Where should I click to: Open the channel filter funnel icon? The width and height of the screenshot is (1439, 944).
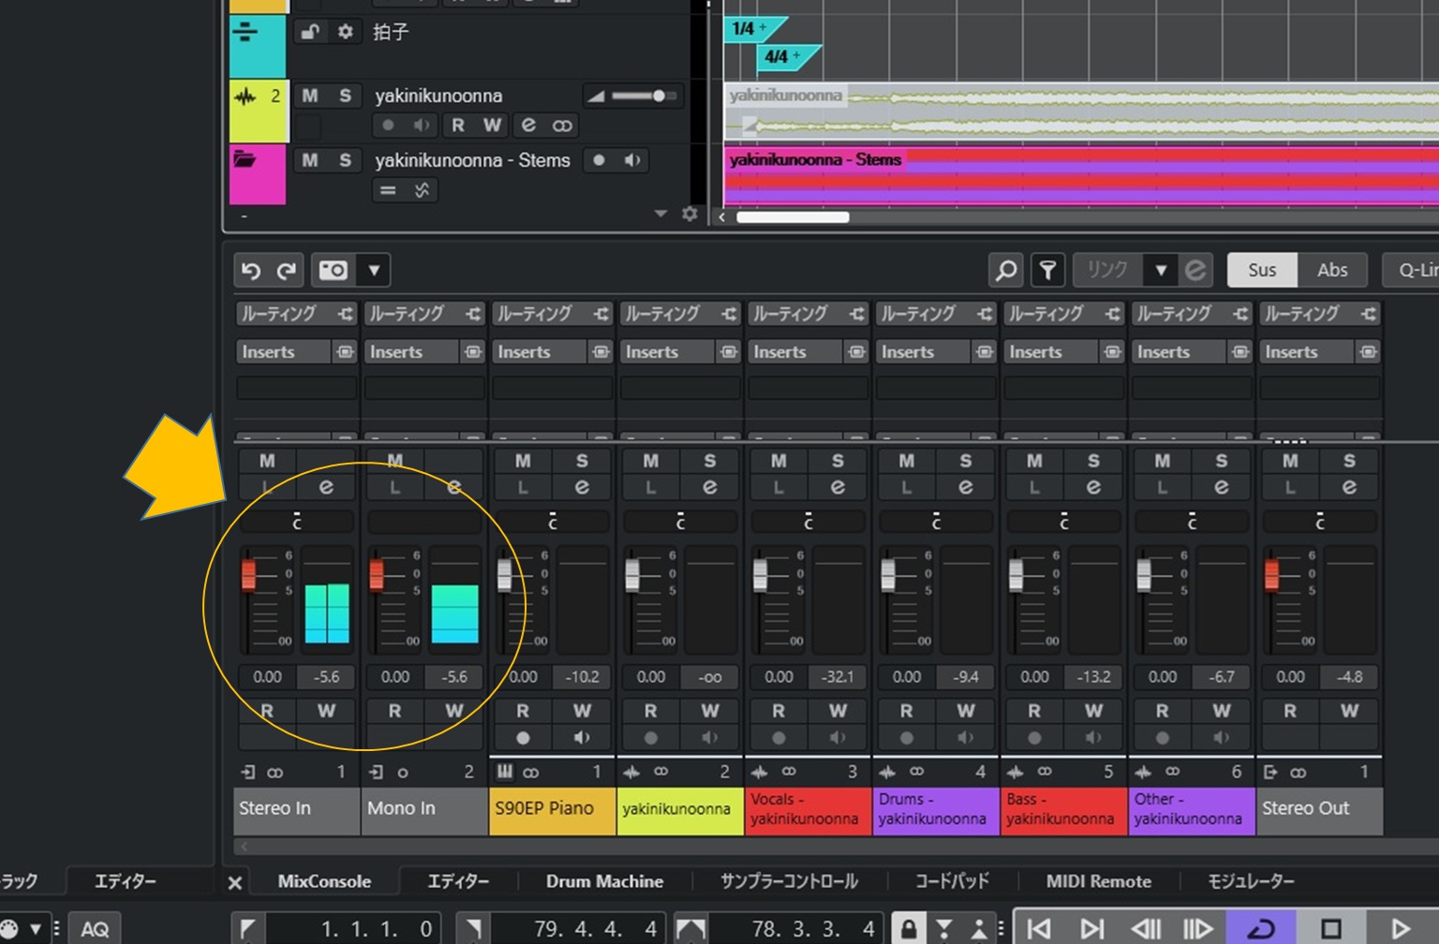1047,271
